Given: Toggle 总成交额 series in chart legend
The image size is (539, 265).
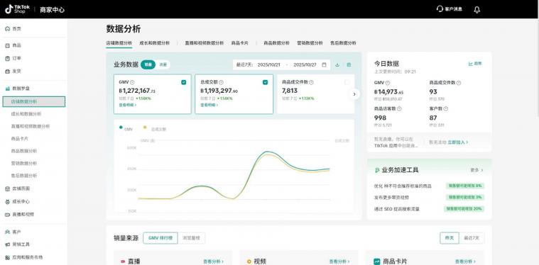Looking at the screenshot, I should (x=155, y=129).
